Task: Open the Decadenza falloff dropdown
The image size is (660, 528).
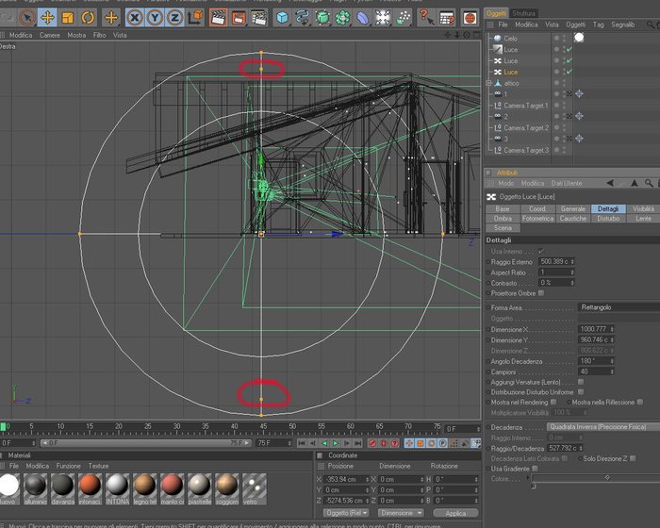Action: click(603, 427)
